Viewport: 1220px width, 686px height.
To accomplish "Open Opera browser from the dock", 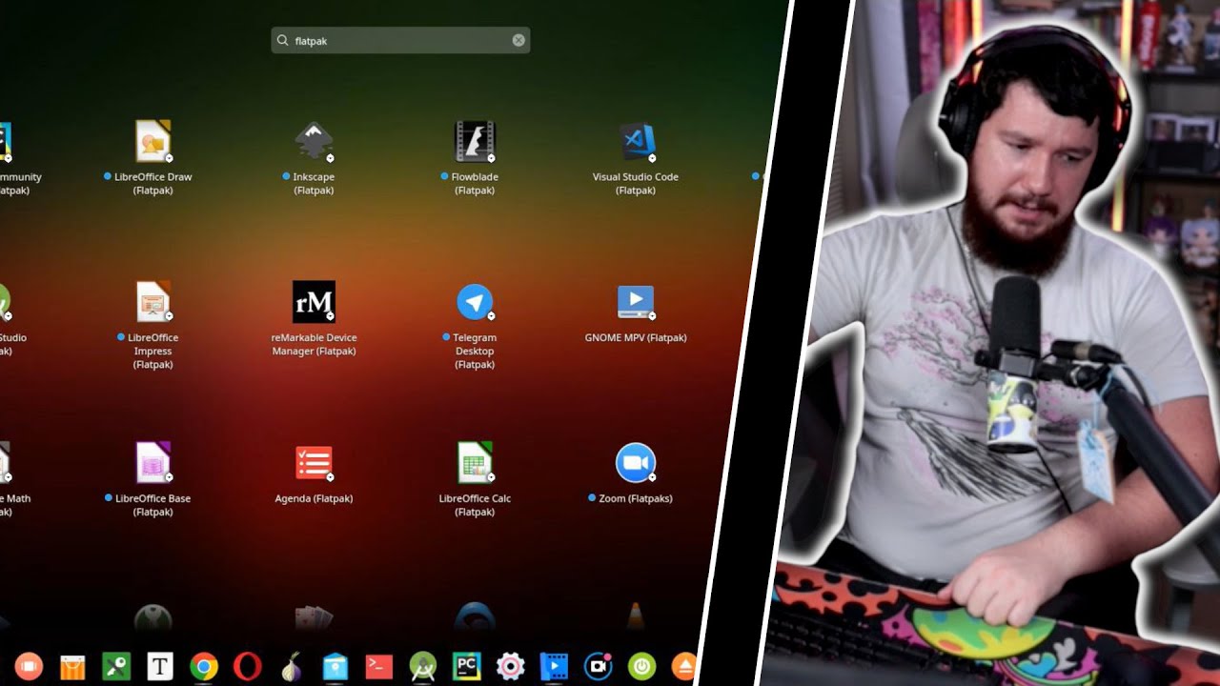I will tap(248, 666).
